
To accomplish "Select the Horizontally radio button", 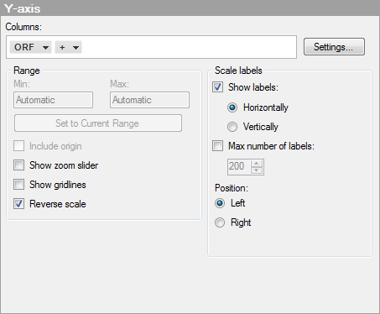I will [232, 107].
